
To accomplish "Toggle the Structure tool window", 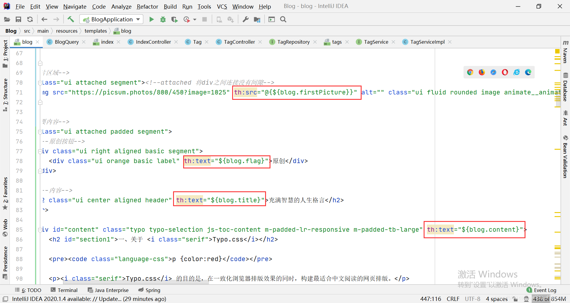I will point(5,95).
